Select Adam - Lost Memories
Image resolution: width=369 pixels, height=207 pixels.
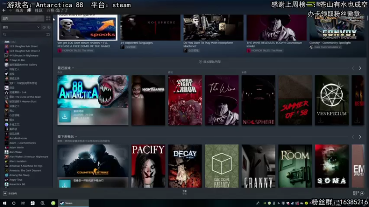[x=22, y=143]
